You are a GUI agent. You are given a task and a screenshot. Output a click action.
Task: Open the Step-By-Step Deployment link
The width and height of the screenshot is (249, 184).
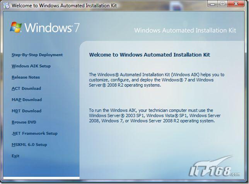tap(37, 55)
